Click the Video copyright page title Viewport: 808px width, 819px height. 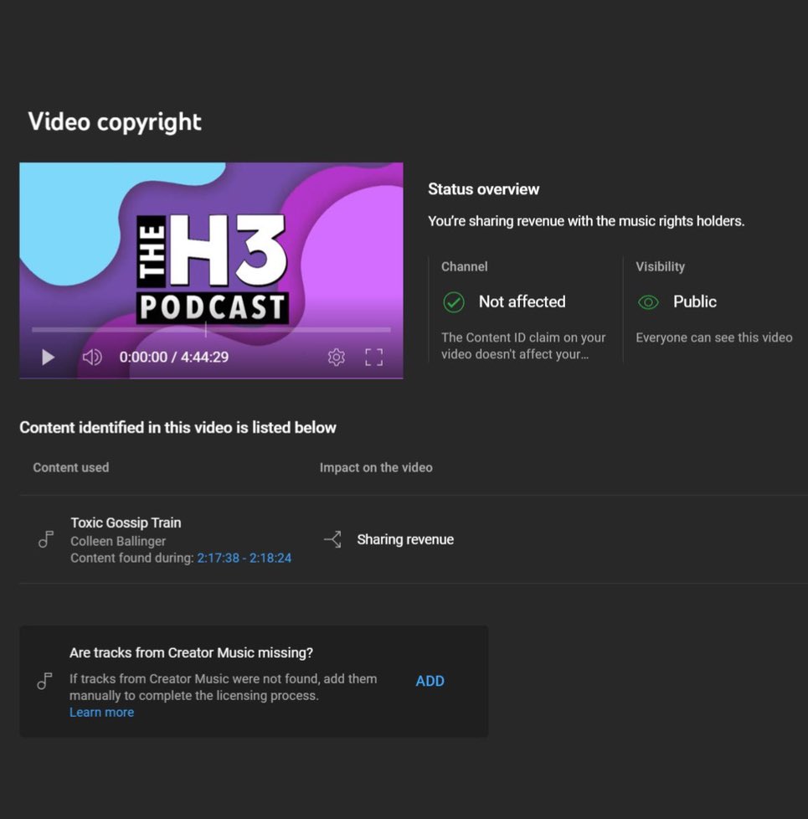click(115, 121)
